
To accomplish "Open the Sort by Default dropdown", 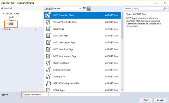I will (x=67, y=9).
